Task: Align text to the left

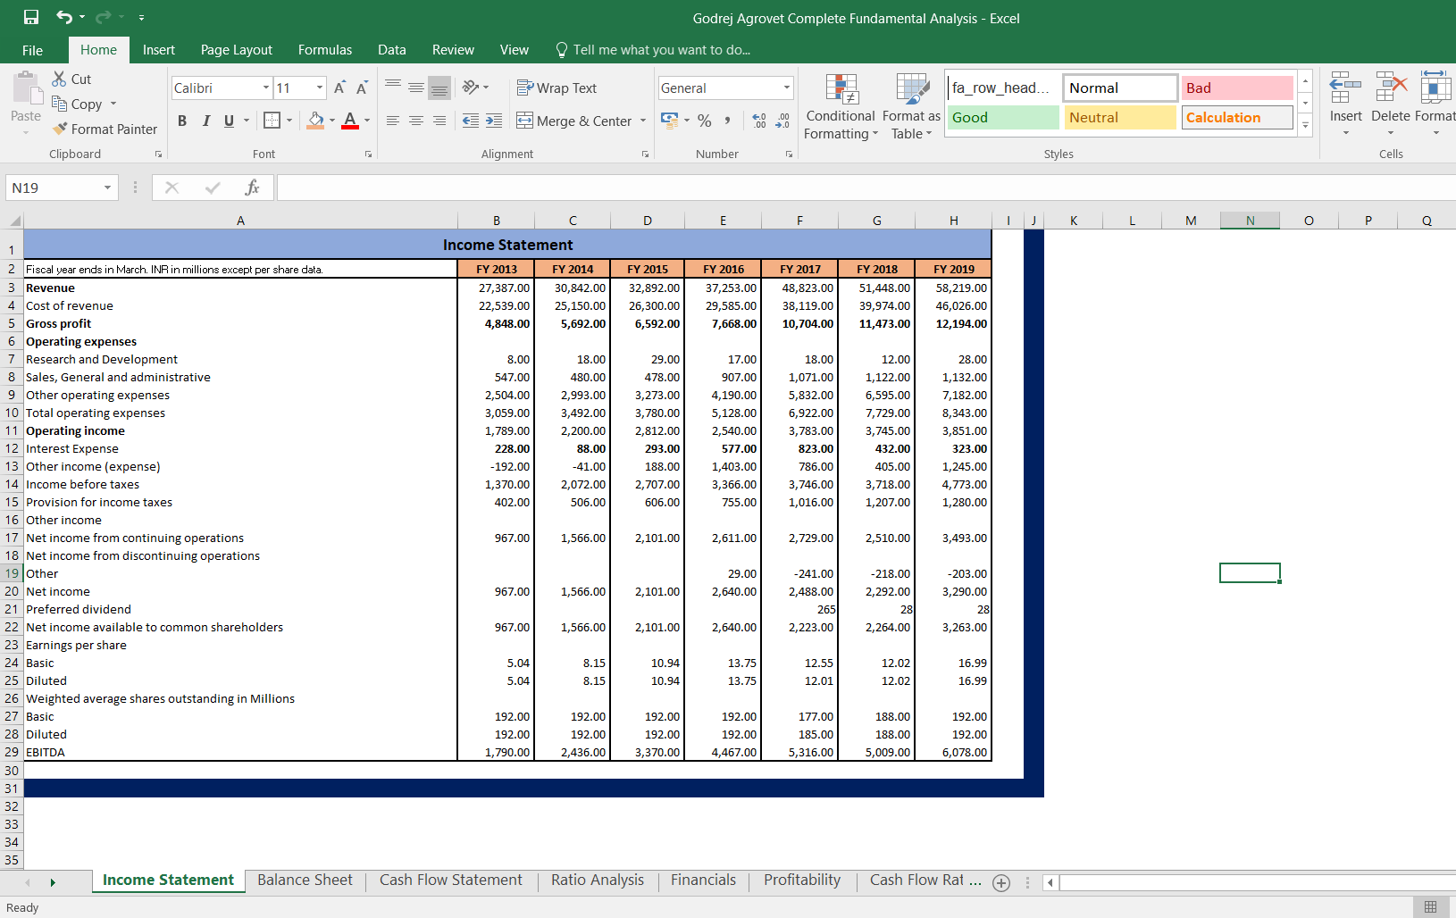Action: click(x=392, y=121)
